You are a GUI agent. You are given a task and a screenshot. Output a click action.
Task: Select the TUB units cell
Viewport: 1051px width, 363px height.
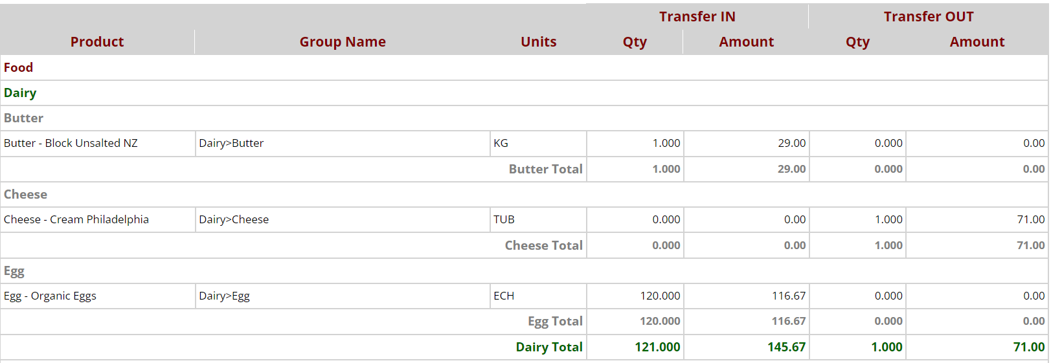pos(504,220)
